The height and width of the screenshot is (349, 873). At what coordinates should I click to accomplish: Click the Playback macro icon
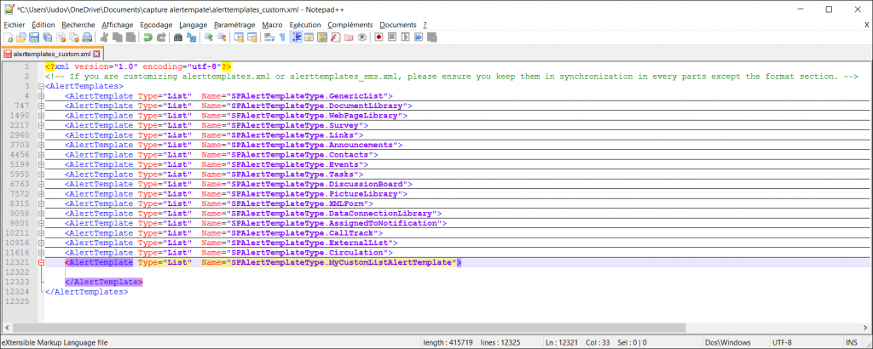405,37
